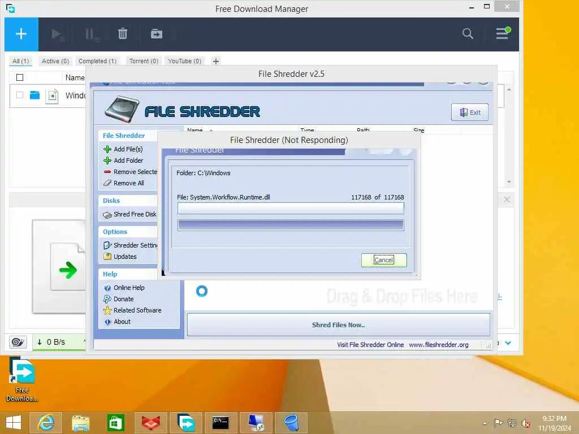
Task: Click the About info icon
Action: coord(107,322)
